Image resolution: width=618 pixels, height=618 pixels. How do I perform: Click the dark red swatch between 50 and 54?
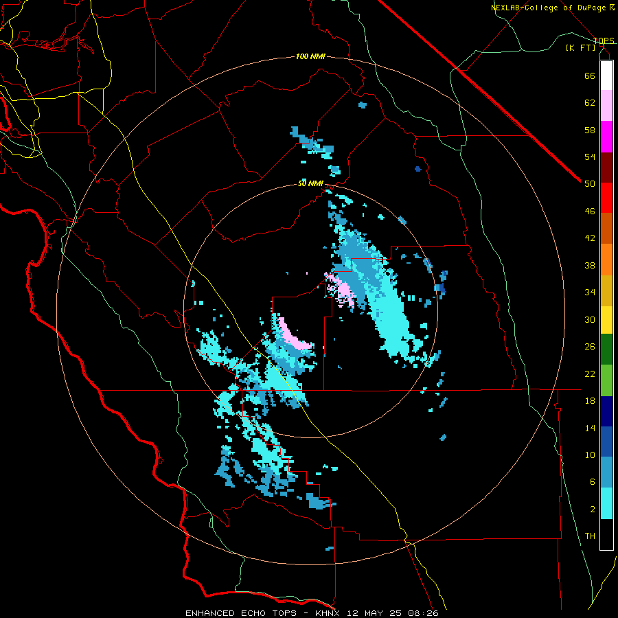point(606,168)
